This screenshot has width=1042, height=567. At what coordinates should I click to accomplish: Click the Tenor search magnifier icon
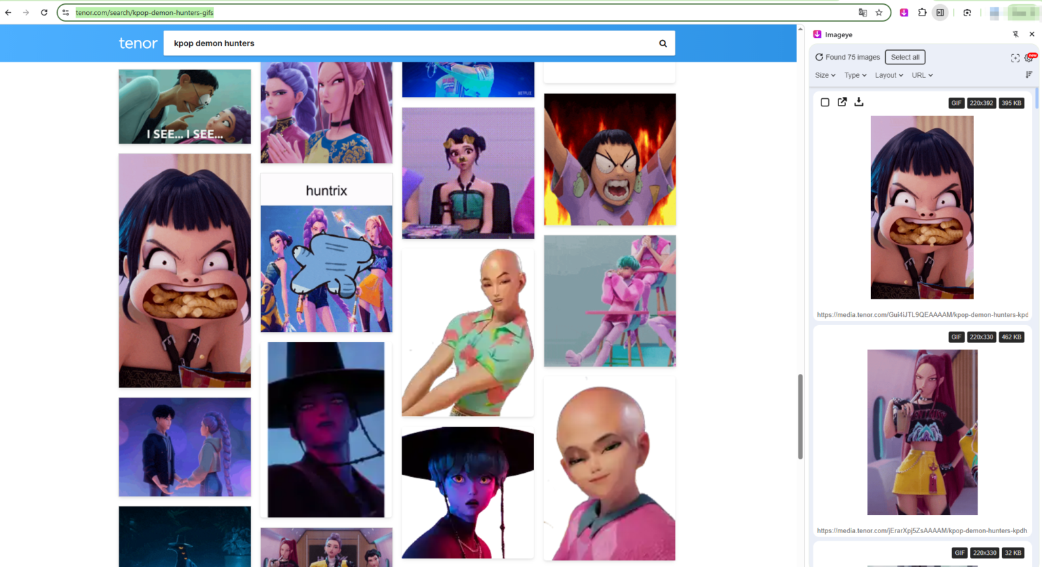click(663, 43)
